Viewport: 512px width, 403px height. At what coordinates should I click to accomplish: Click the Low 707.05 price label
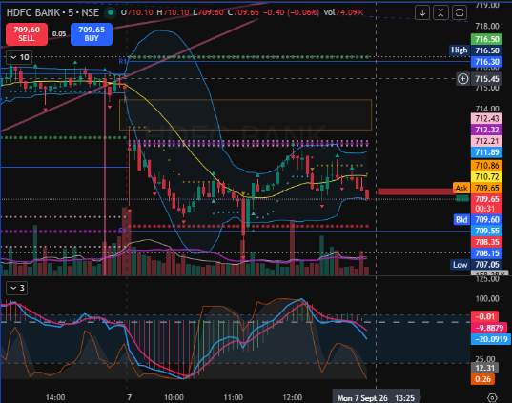click(x=477, y=265)
